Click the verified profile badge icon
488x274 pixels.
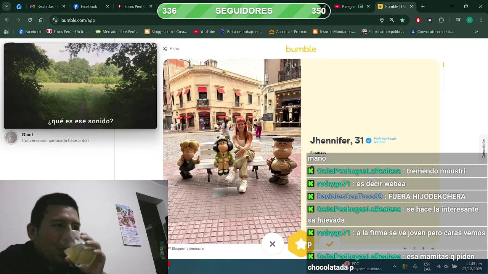coord(369,140)
